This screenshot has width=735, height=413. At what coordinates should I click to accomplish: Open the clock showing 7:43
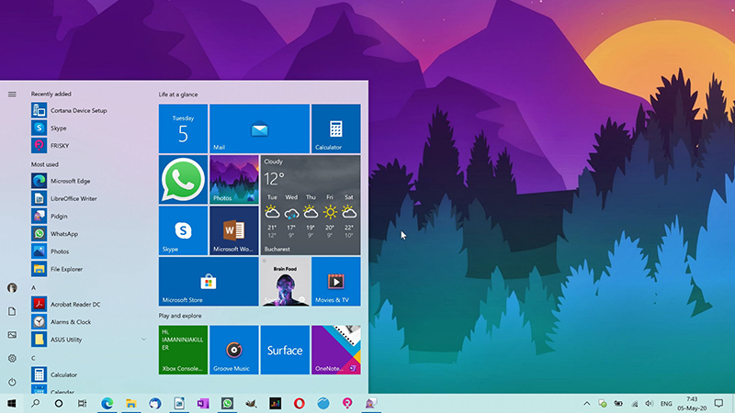(692, 404)
